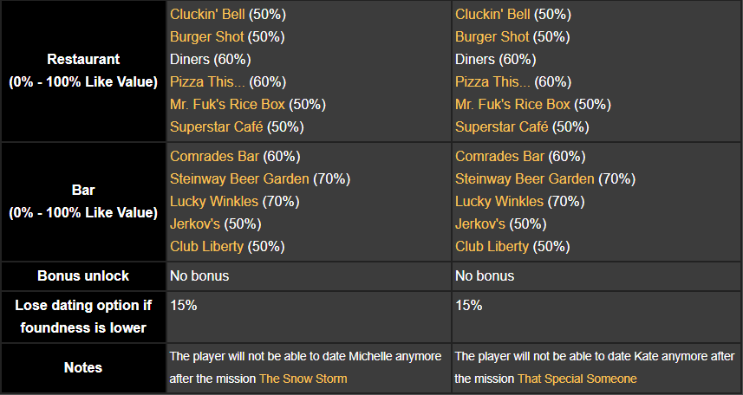Image resolution: width=743 pixels, height=395 pixels.
Task: Click Cluckin' Bell link in right column
Action: point(492,15)
